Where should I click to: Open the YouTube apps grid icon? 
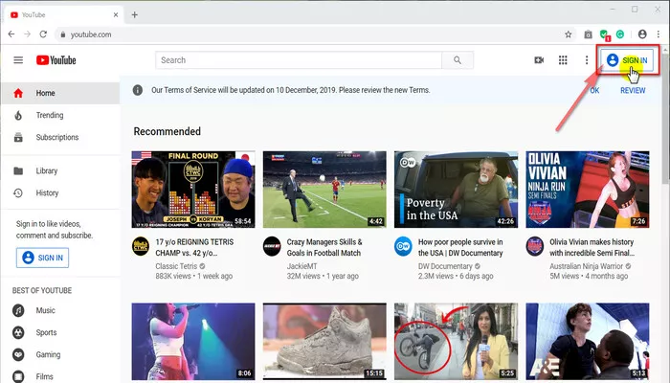click(x=563, y=60)
